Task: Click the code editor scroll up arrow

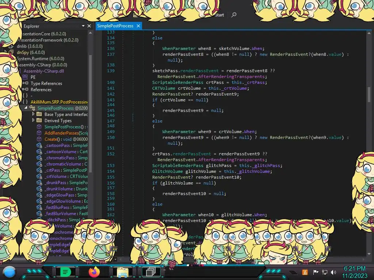Action: (x=369, y=33)
